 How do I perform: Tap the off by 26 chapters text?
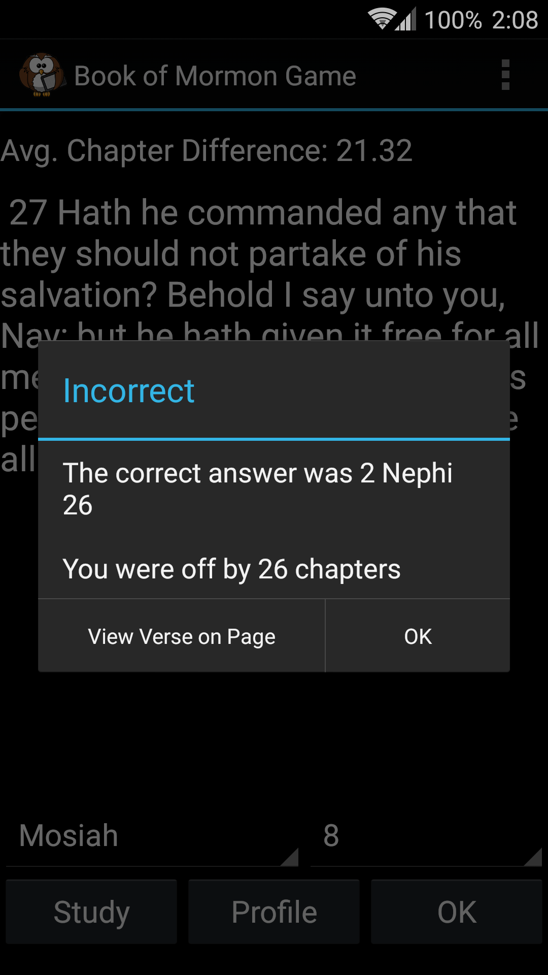click(231, 569)
